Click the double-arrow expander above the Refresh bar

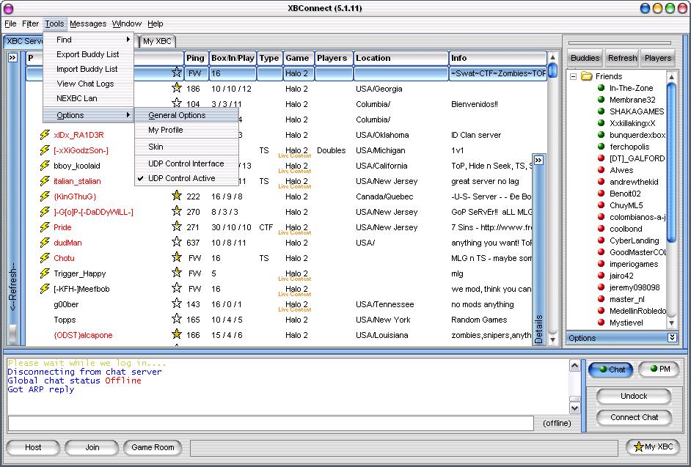pos(12,58)
